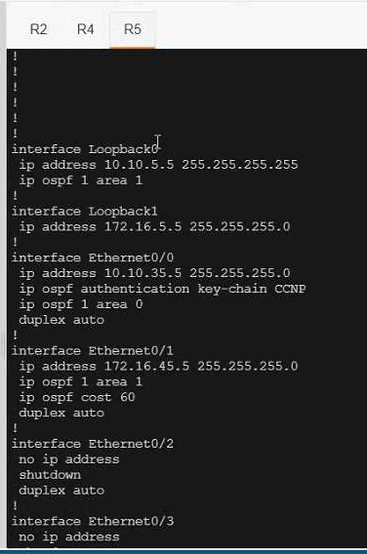Click the interface Ethernet0/3 line
This screenshot has height=554, width=367.
tap(93, 522)
